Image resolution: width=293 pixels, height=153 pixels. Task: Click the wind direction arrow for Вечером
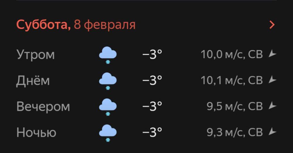click(x=272, y=106)
